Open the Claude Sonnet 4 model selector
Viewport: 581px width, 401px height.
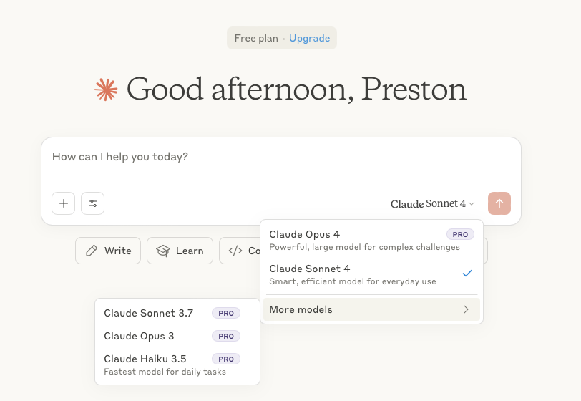pyautogui.click(x=432, y=203)
